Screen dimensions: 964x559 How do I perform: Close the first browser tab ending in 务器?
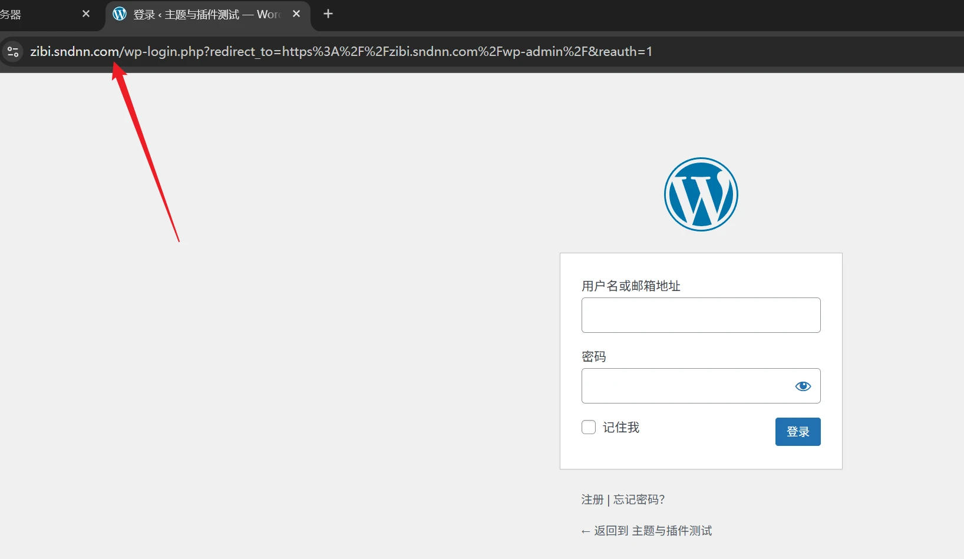86,14
